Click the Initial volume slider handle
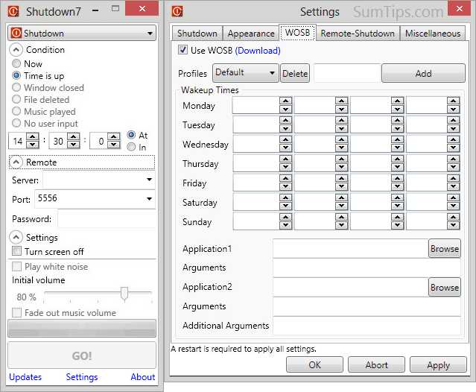 coord(124,294)
